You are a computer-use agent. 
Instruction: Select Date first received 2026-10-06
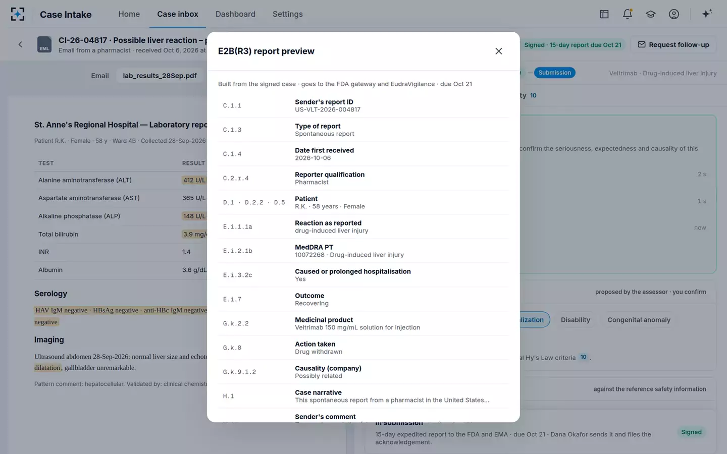coord(313,158)
